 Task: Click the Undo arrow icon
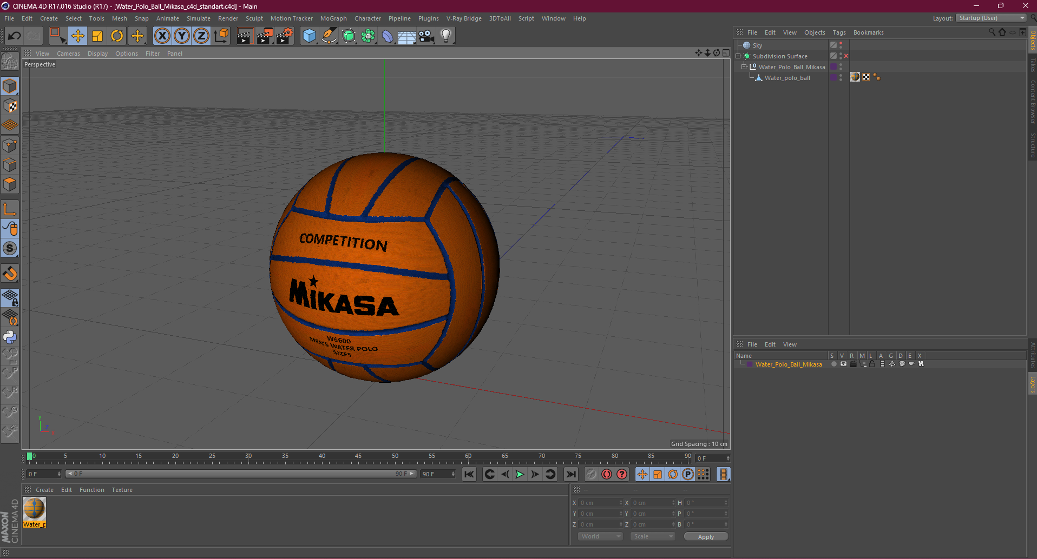15,36
